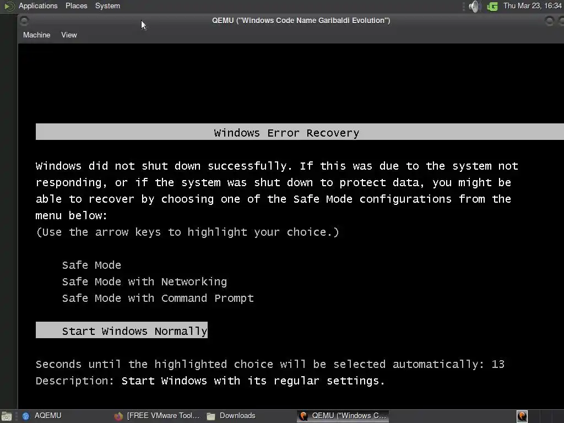Image resolution: width=564 pixels, height=423 pixels.
Task: Click the QEMU window title bar text
Action: point(301,20)
